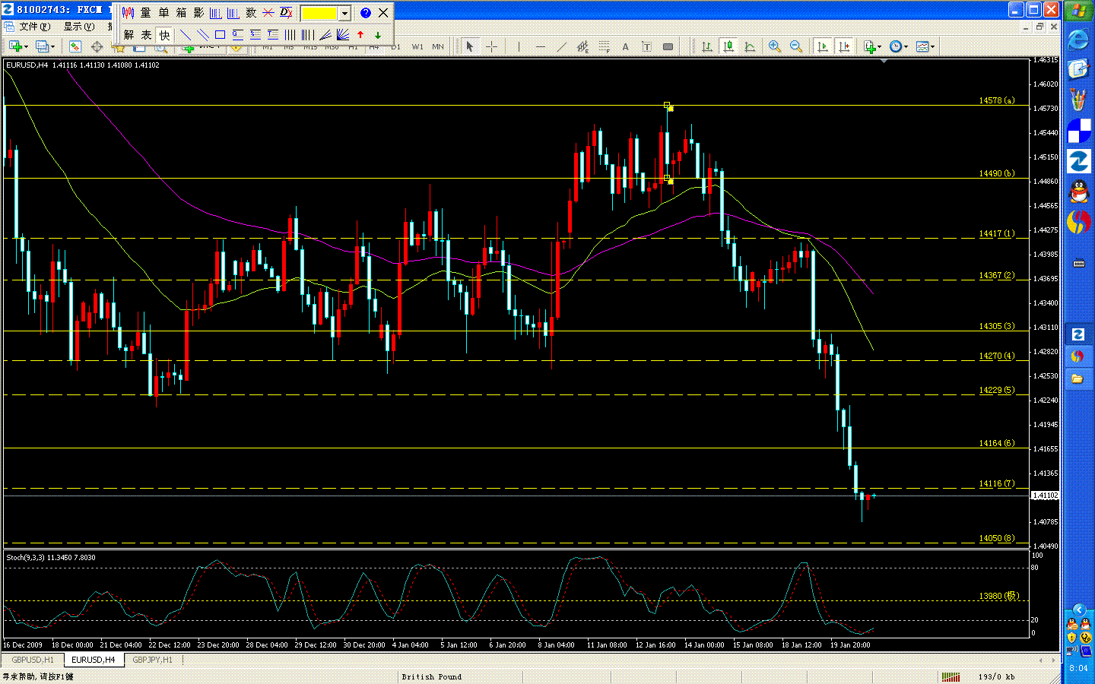Image resolution: width=1095 pixels, height=684 pixels.
Task: Switch to the GBPUSD,H1 chart tab
Action: pyautogui.click(x=33, y=660)
